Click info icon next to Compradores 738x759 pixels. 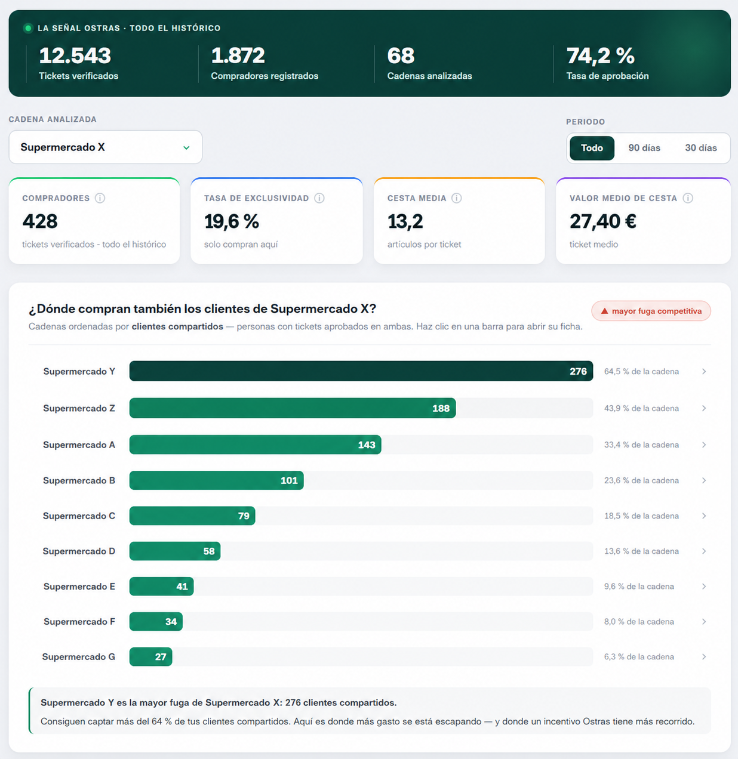coord(100,198)
